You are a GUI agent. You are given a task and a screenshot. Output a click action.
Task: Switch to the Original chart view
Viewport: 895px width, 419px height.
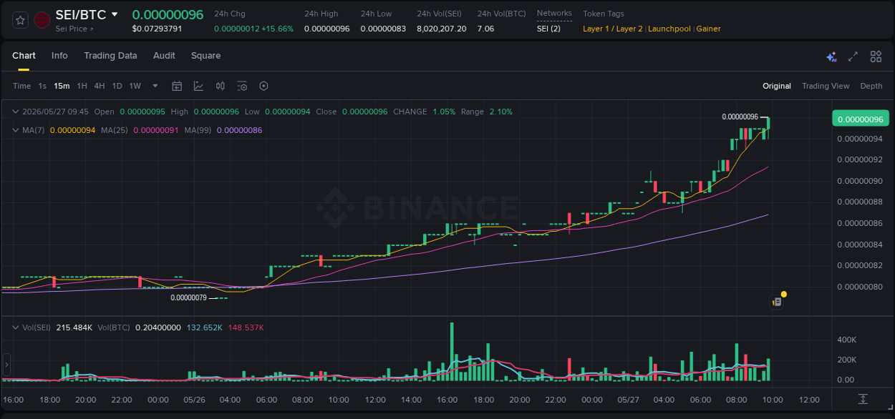pos(777,86)
